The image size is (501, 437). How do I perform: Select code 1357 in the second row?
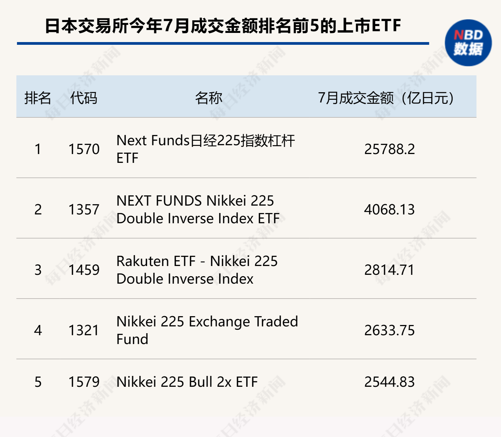pos(84,210)
